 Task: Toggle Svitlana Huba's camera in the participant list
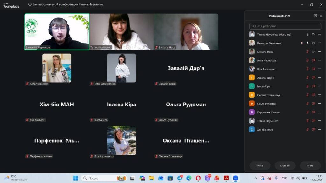click(314, 52)
